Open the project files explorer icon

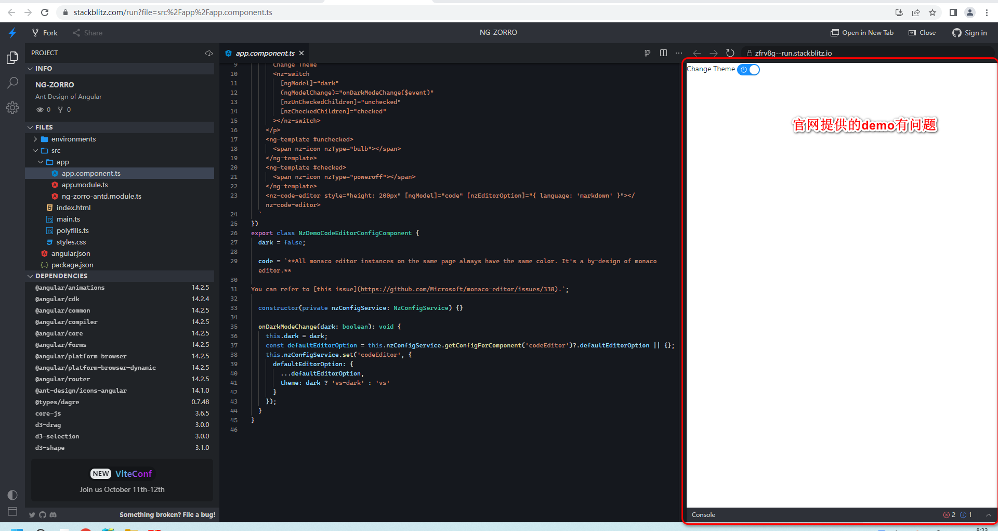[x=12, y=58]
